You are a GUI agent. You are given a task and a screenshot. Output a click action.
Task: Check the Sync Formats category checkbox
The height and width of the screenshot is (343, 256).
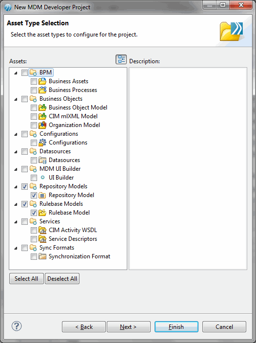[24, 248]
